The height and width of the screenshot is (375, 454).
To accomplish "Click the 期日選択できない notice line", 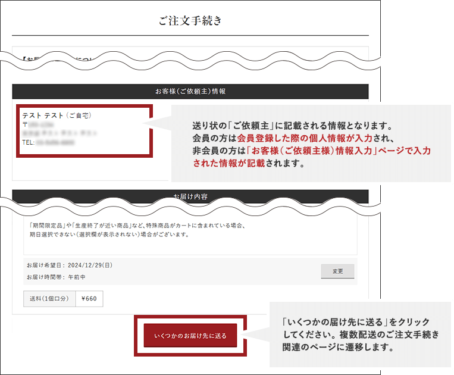I will (108, 235).
